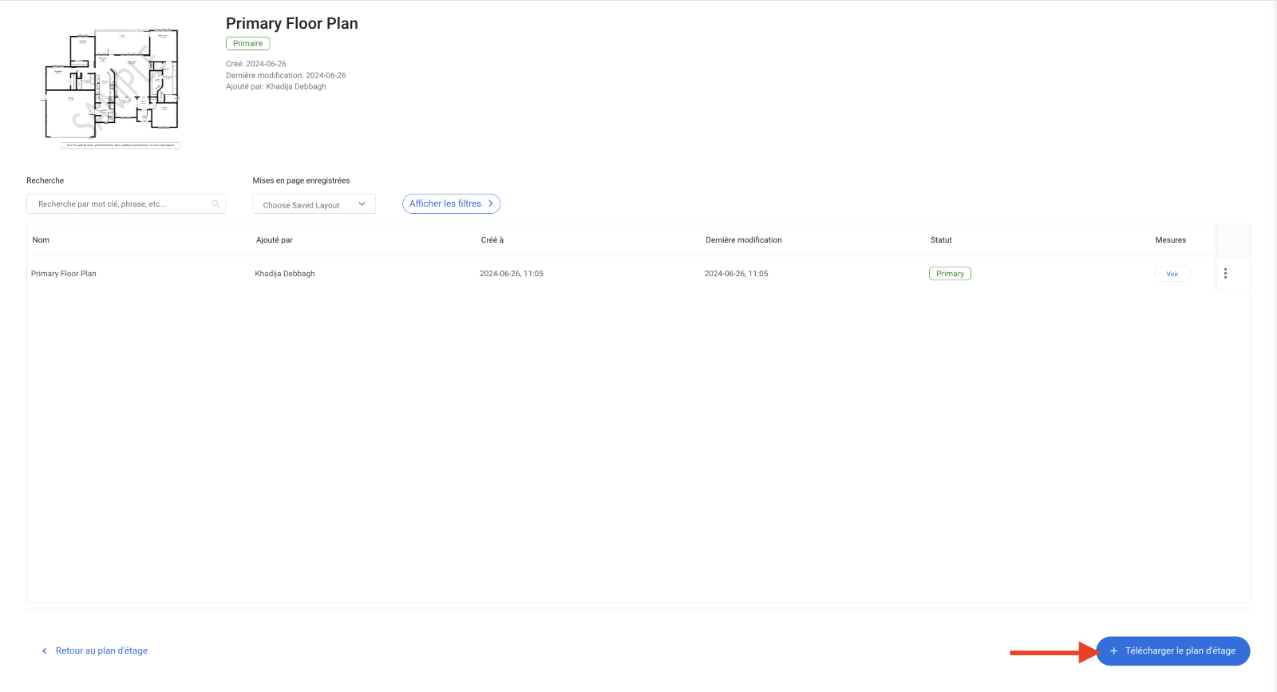Open the three-dot row actions menu
The height and width of the screenshot is (692, 1277).
point(1225,274)
